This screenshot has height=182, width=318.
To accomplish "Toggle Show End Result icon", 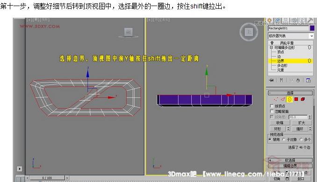I will 281,80.
